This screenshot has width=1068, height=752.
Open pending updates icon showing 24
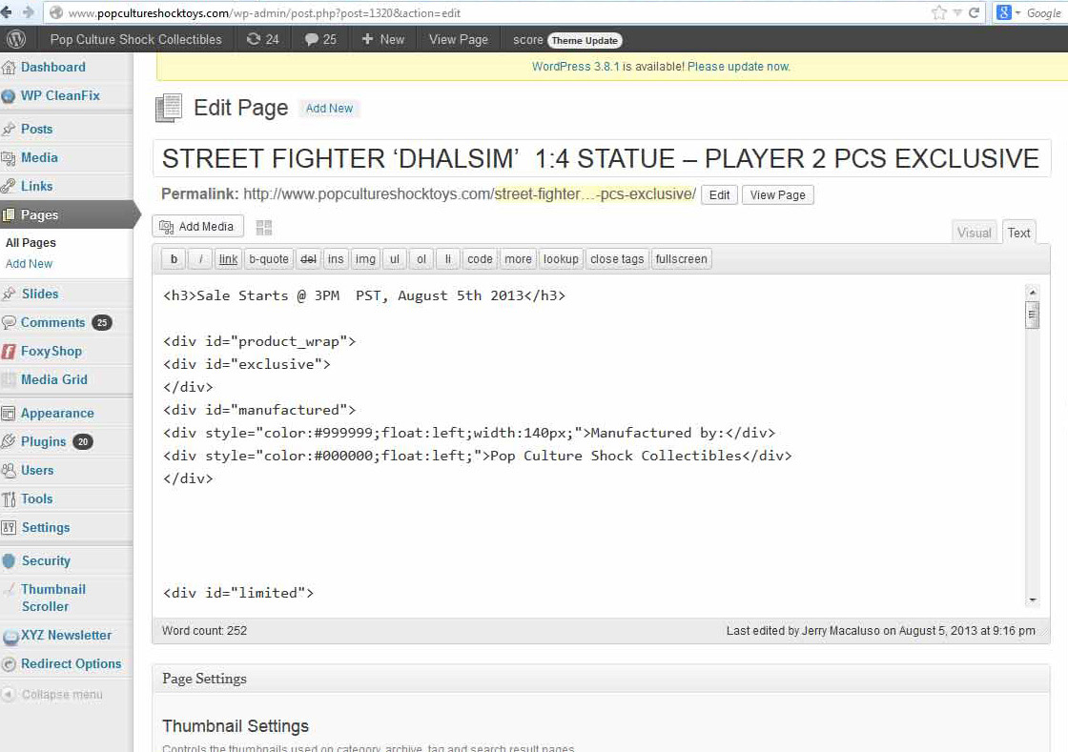click(254, 39)
